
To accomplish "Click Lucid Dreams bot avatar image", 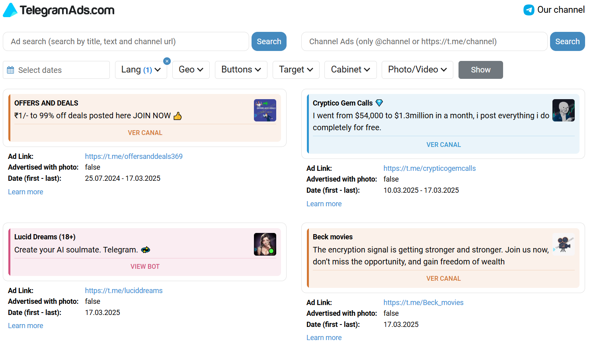I will pos(265,244).
